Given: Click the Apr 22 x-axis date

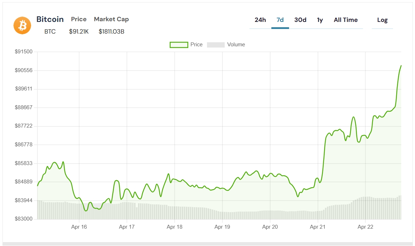Looking at the screenshot, I should coord(365,227).
